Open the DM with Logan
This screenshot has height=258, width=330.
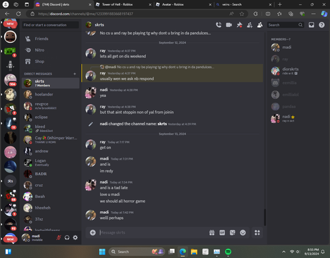51,162
